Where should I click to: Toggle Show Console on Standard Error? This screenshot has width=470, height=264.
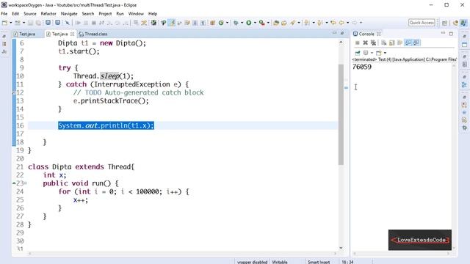(x=416, y=43)
